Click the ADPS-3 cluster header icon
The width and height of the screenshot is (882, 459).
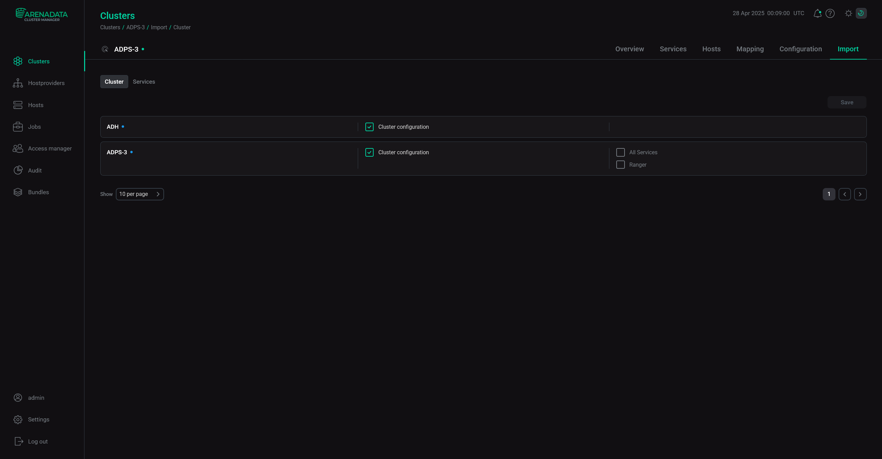105,49
